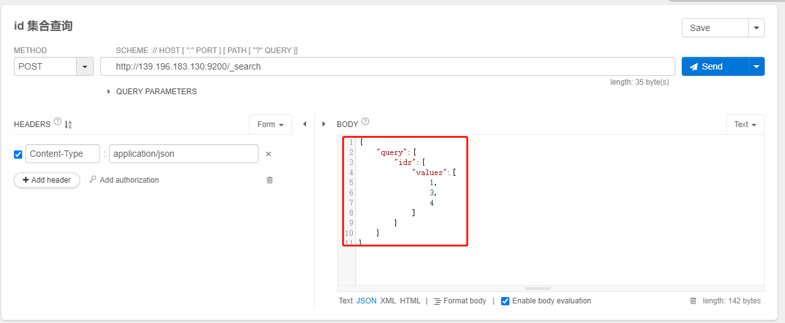Open the Save dropdown arrow
This screenshot has height=323, width=785.
click(x=756, y=28)
